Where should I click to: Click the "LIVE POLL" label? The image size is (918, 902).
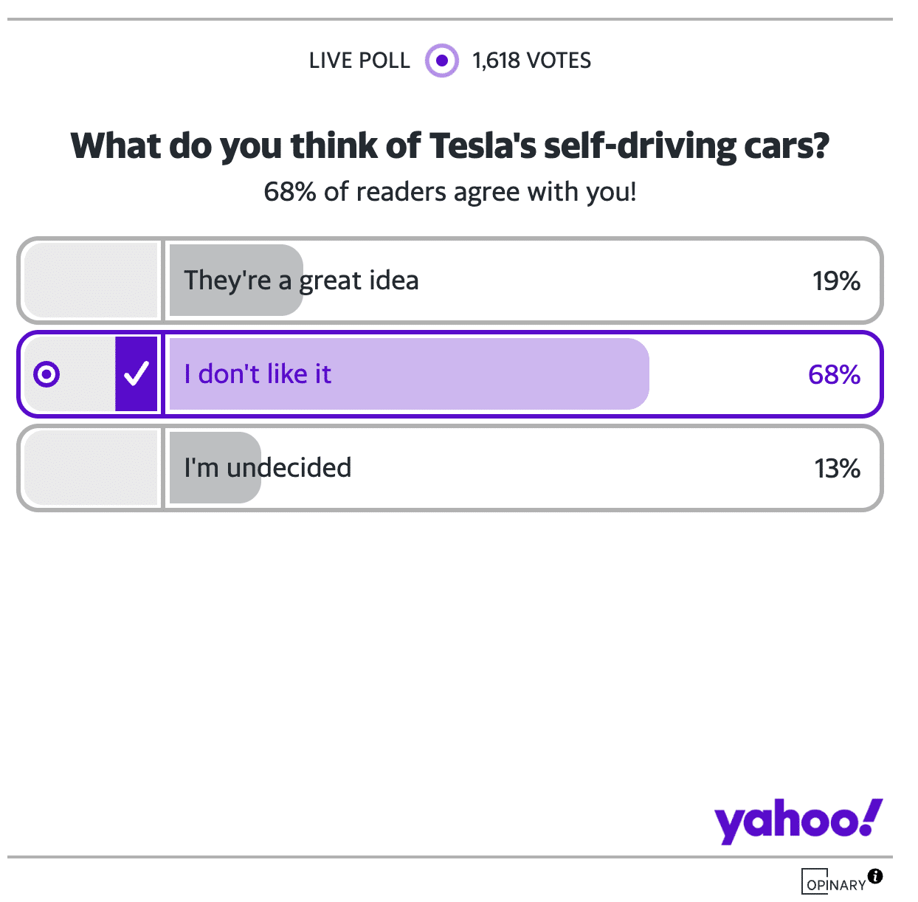(x=359, y=61)
